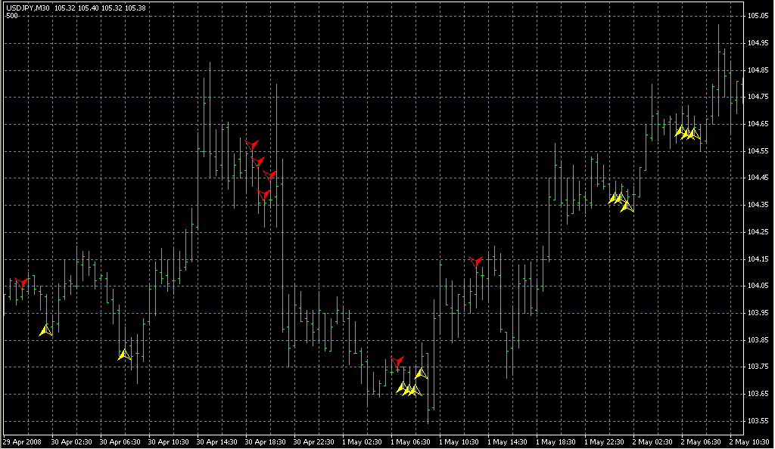Click the chart title USDJPY,M30
Screen dimensions: 775x449
(28, 8)
